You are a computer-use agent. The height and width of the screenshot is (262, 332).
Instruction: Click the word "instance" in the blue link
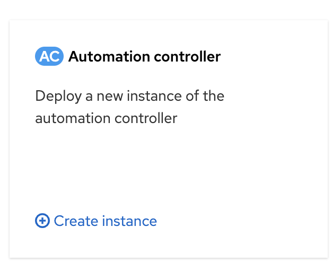(x=131, y=221)
